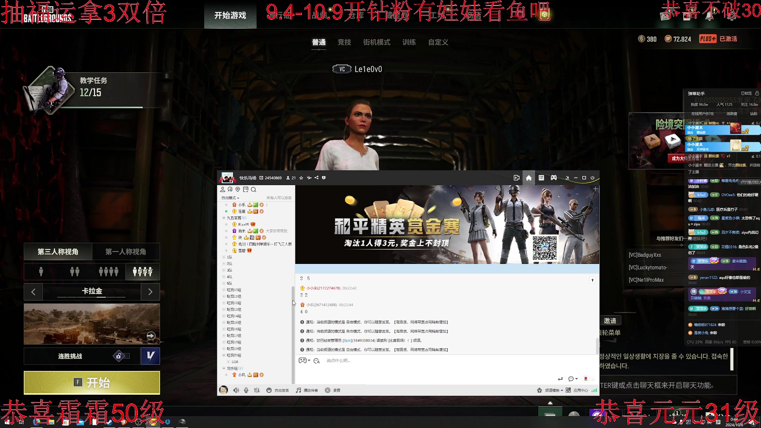Open the 应用中心 app center
Viewport: 761px width, 428px height.
coord(577,390)
